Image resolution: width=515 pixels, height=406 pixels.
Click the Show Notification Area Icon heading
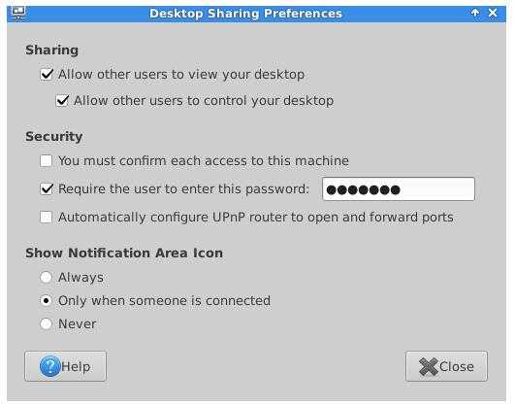point(124,253)
